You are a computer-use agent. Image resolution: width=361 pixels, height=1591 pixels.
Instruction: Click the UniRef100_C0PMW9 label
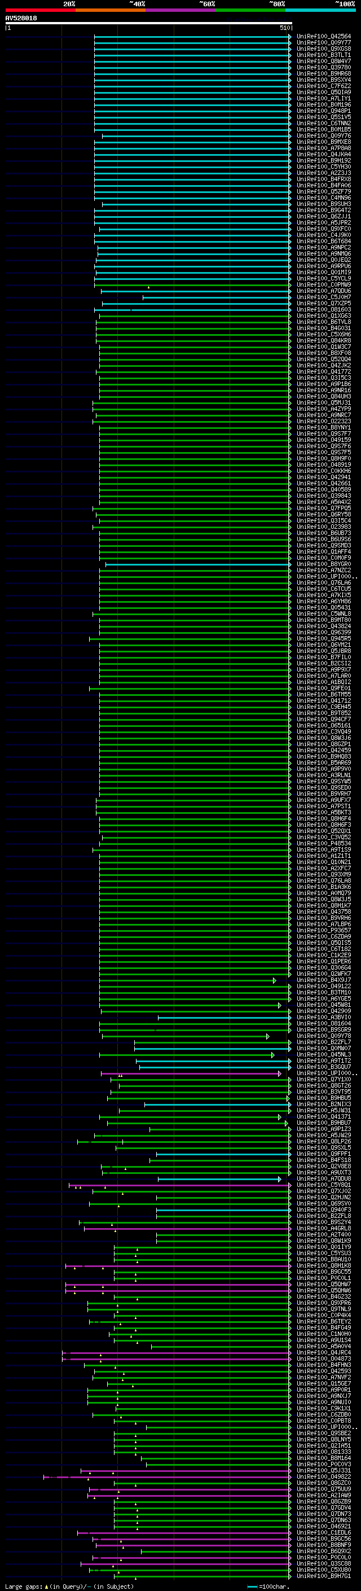click(x=323, y=284)
